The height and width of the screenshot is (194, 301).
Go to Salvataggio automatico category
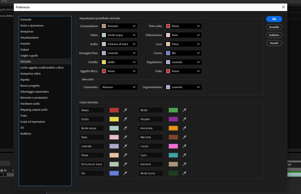45,92
